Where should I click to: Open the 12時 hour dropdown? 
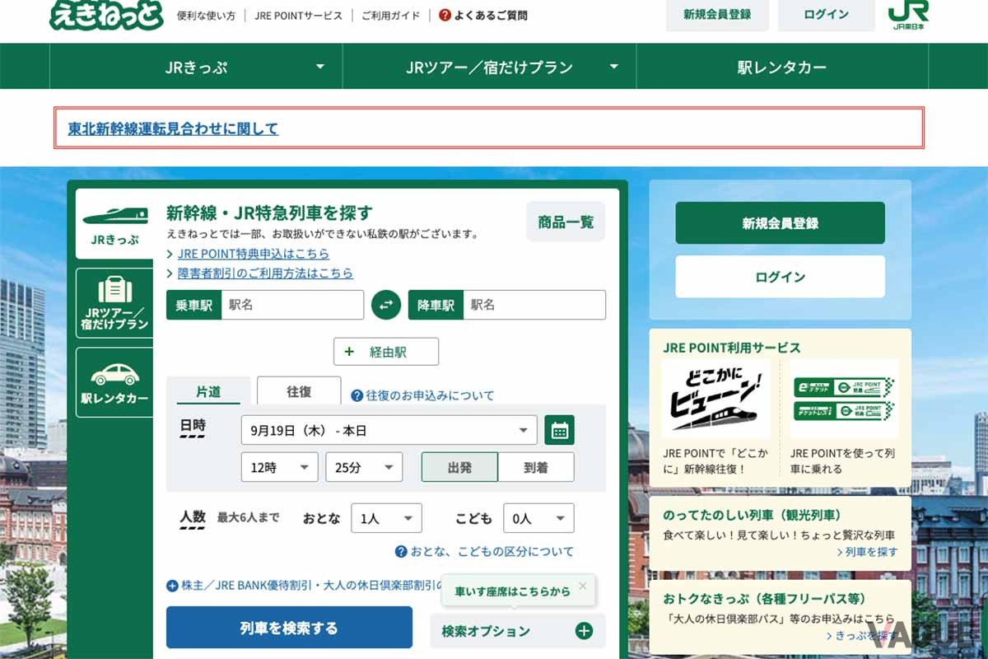coord(279,467)
